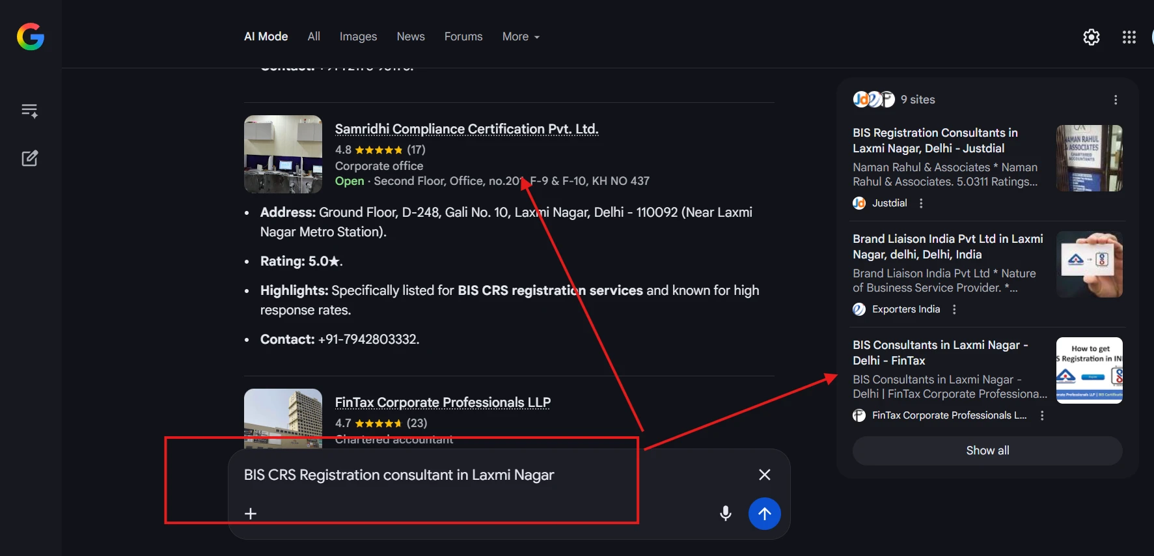Switch to the AI Mode tab

(266, 36)
